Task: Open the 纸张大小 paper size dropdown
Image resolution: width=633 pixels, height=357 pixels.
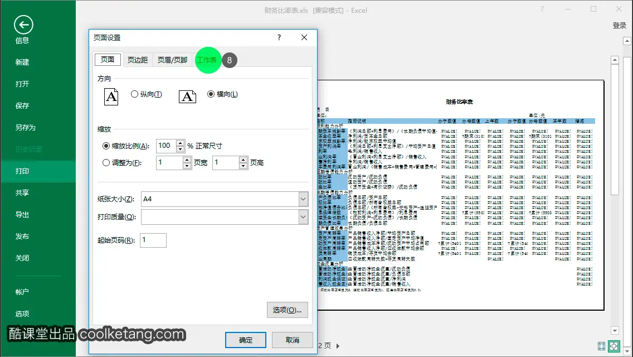Action: [303, 199]
